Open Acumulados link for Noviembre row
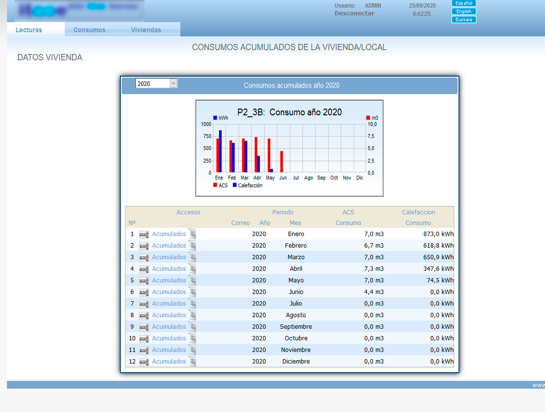 pyautogui.click(x=169, y=350)
